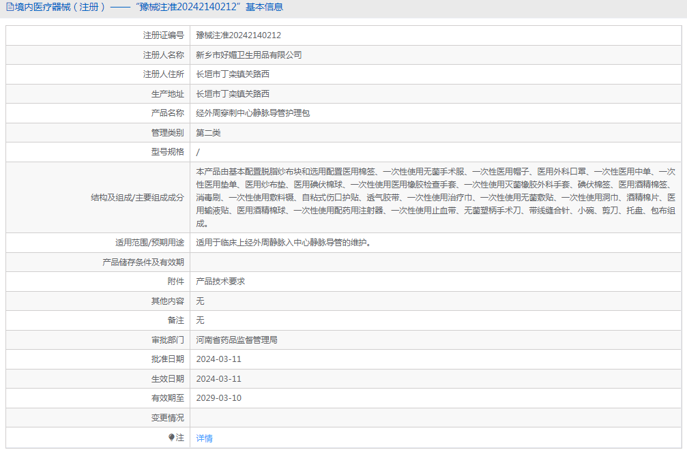Open the 详情 link in the 注 row
This screenshot has width=687, height=452.
204,438
